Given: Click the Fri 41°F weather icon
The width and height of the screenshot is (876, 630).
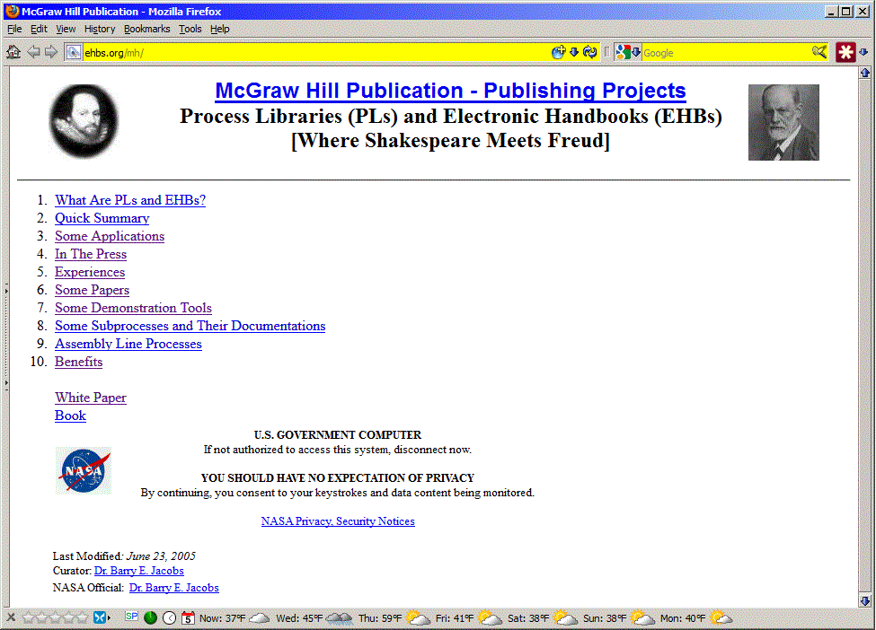Looking at the screenshot, I should (x=491, y=617).
